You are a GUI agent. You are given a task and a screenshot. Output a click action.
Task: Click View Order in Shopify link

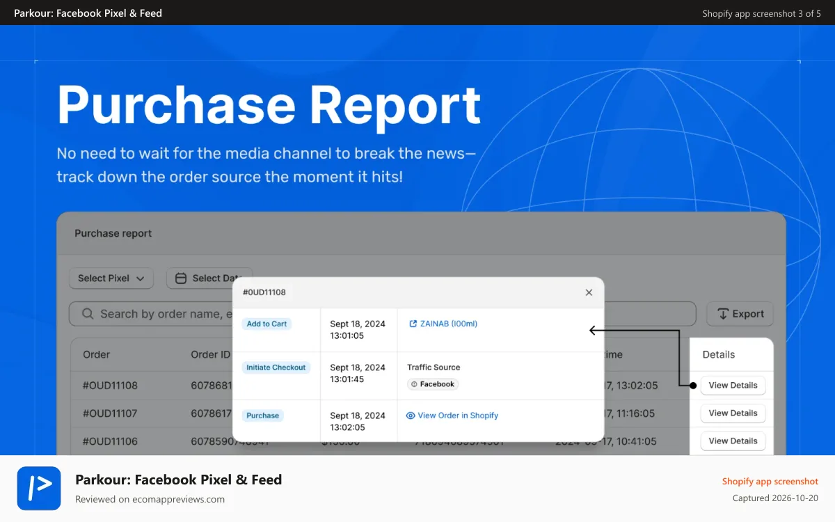[458, 416]
